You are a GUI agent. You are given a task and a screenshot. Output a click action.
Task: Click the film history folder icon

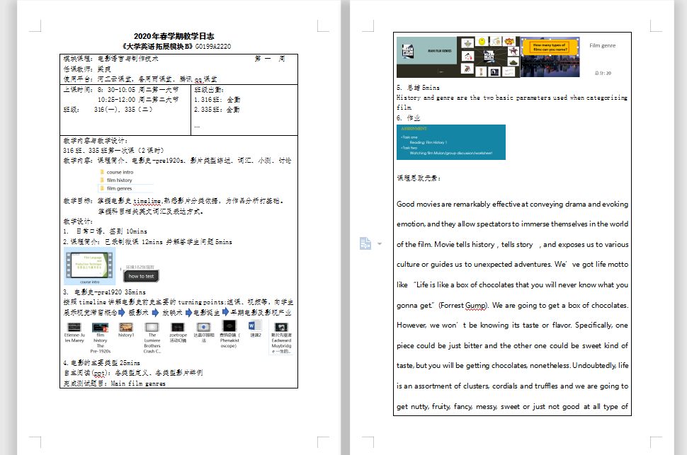(102, 180)
